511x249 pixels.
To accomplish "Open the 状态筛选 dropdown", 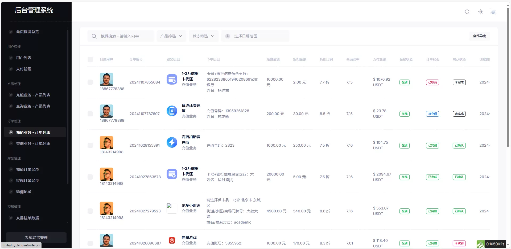I will pos(203,36).
